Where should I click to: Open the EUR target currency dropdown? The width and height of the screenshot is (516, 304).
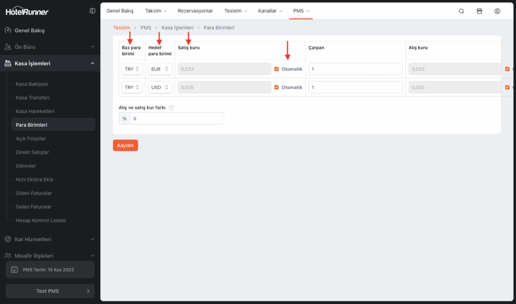tap(160, 69)
